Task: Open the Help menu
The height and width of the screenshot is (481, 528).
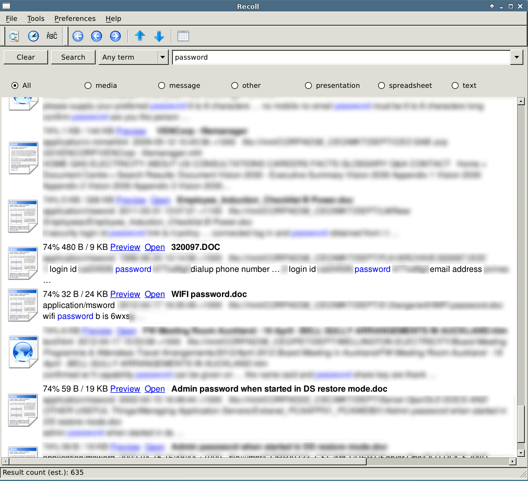Action: (113, 18)
